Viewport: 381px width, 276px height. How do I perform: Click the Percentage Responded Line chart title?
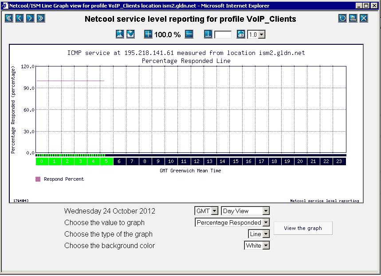tap(186, 61)
